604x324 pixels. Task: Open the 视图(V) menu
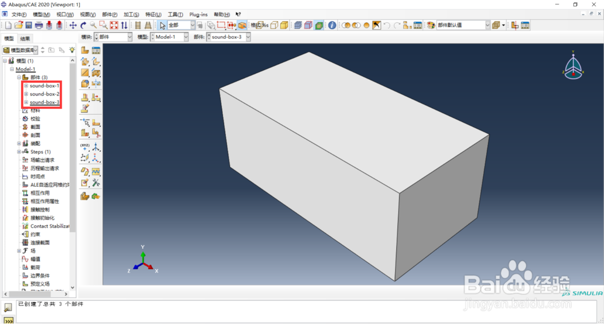pyautogui.click(x=88, y=15)
